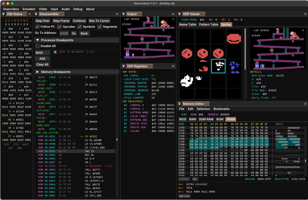Click the Clear All breakpoints button
Screen dimensions: 308x200
click(x=42, y=64)
